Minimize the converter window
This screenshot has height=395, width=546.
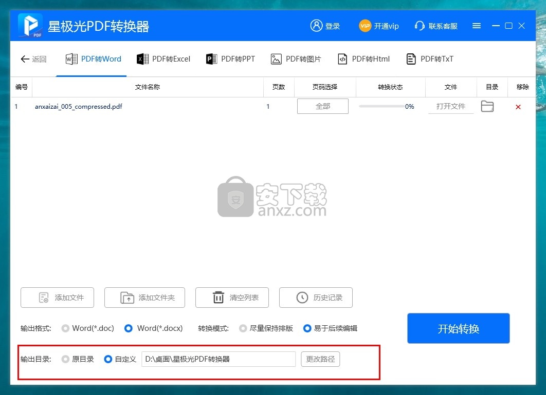click(496, 26)
